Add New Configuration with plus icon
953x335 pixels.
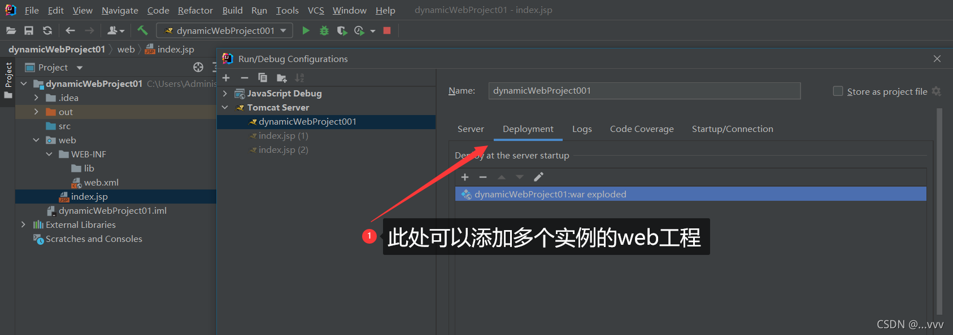point(227,78)
